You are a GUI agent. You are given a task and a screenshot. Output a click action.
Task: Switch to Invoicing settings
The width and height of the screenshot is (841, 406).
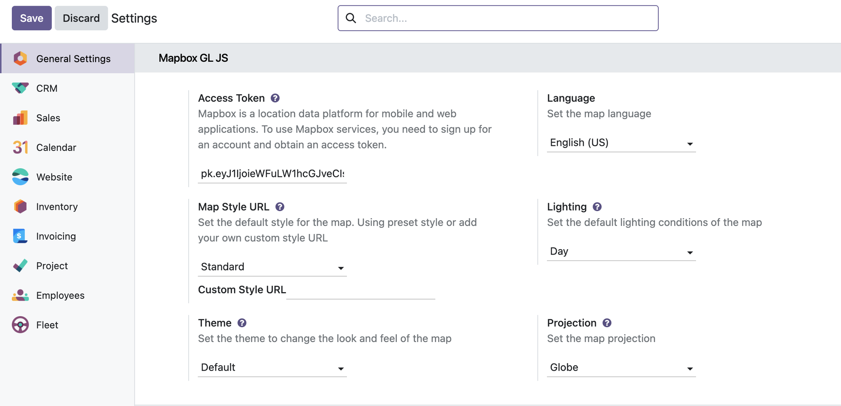[67, 236]
